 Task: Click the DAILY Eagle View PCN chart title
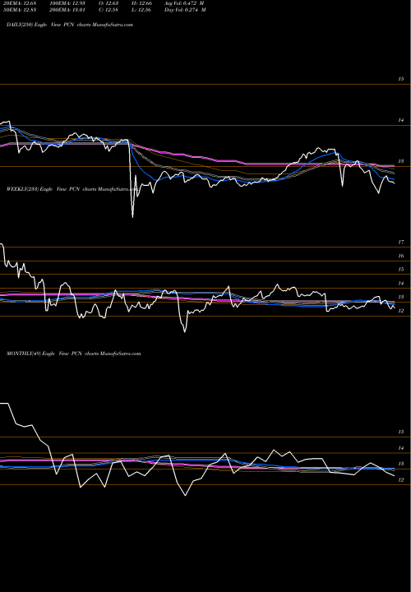[x=70, y=25]
